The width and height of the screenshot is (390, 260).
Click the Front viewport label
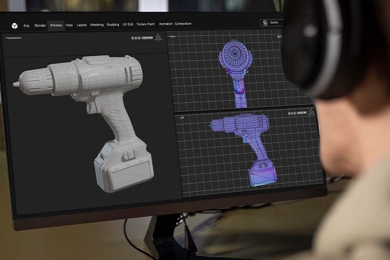click(173, 37)
